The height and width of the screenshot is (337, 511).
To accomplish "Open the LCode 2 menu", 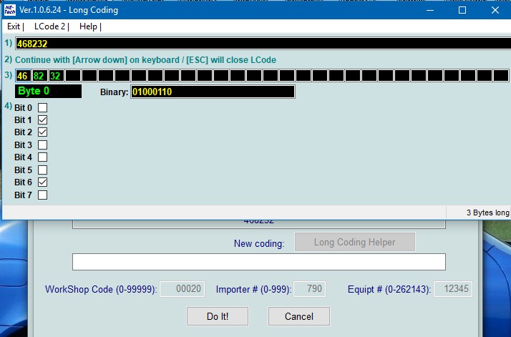I will point(50,26).
